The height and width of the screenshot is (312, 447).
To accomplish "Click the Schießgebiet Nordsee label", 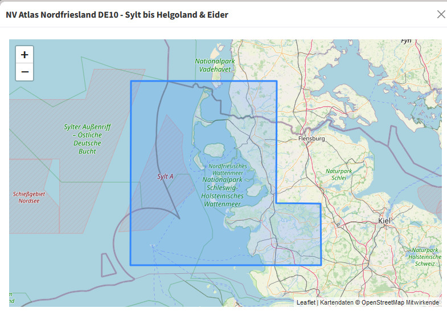I will [x=28, y=197].
